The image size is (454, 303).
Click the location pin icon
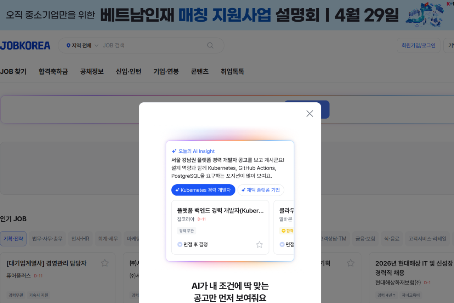coord(68,45)
